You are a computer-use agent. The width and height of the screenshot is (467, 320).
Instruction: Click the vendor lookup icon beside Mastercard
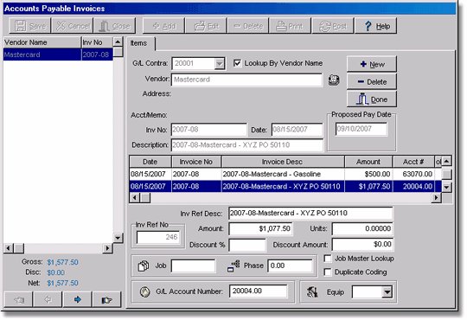(334, 80)
